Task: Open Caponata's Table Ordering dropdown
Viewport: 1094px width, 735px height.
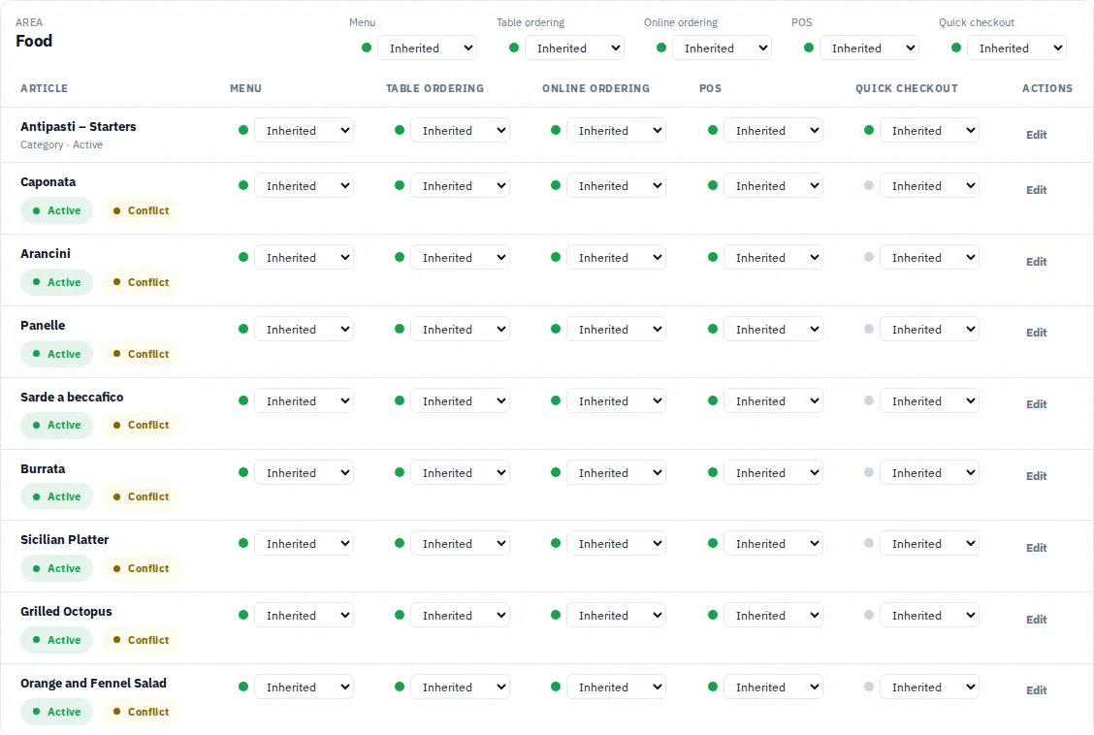Action: click(461, 185)
